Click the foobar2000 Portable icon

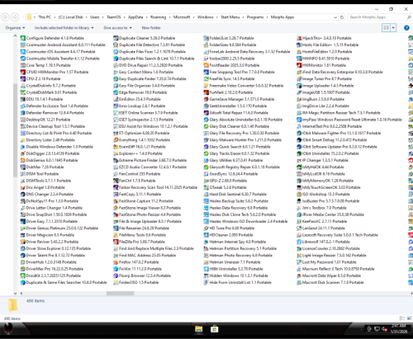tap(206, 59)
